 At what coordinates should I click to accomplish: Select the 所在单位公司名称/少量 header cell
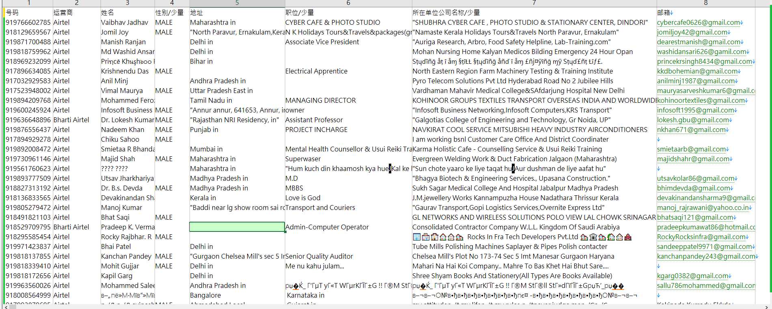[534, 13]
